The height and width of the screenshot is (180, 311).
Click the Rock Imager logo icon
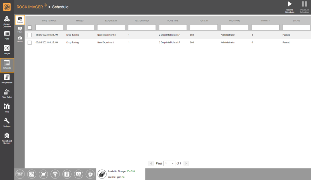coord(7,7)
